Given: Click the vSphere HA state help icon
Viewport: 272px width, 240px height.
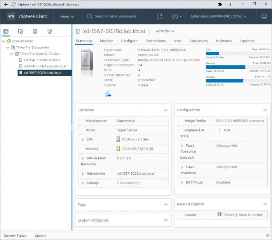Looking at the screenshot, I should click(220, 130).
